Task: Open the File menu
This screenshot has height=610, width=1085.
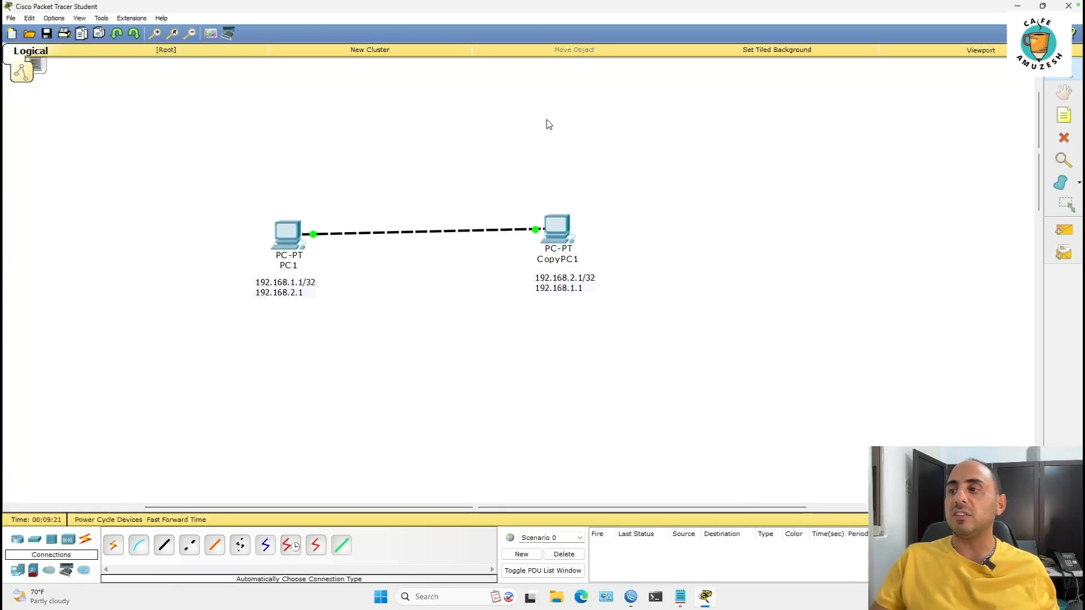Action: pos(11,18)
